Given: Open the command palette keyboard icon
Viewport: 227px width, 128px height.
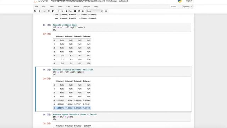Looking at the screenshot, I should pos(106,11).
